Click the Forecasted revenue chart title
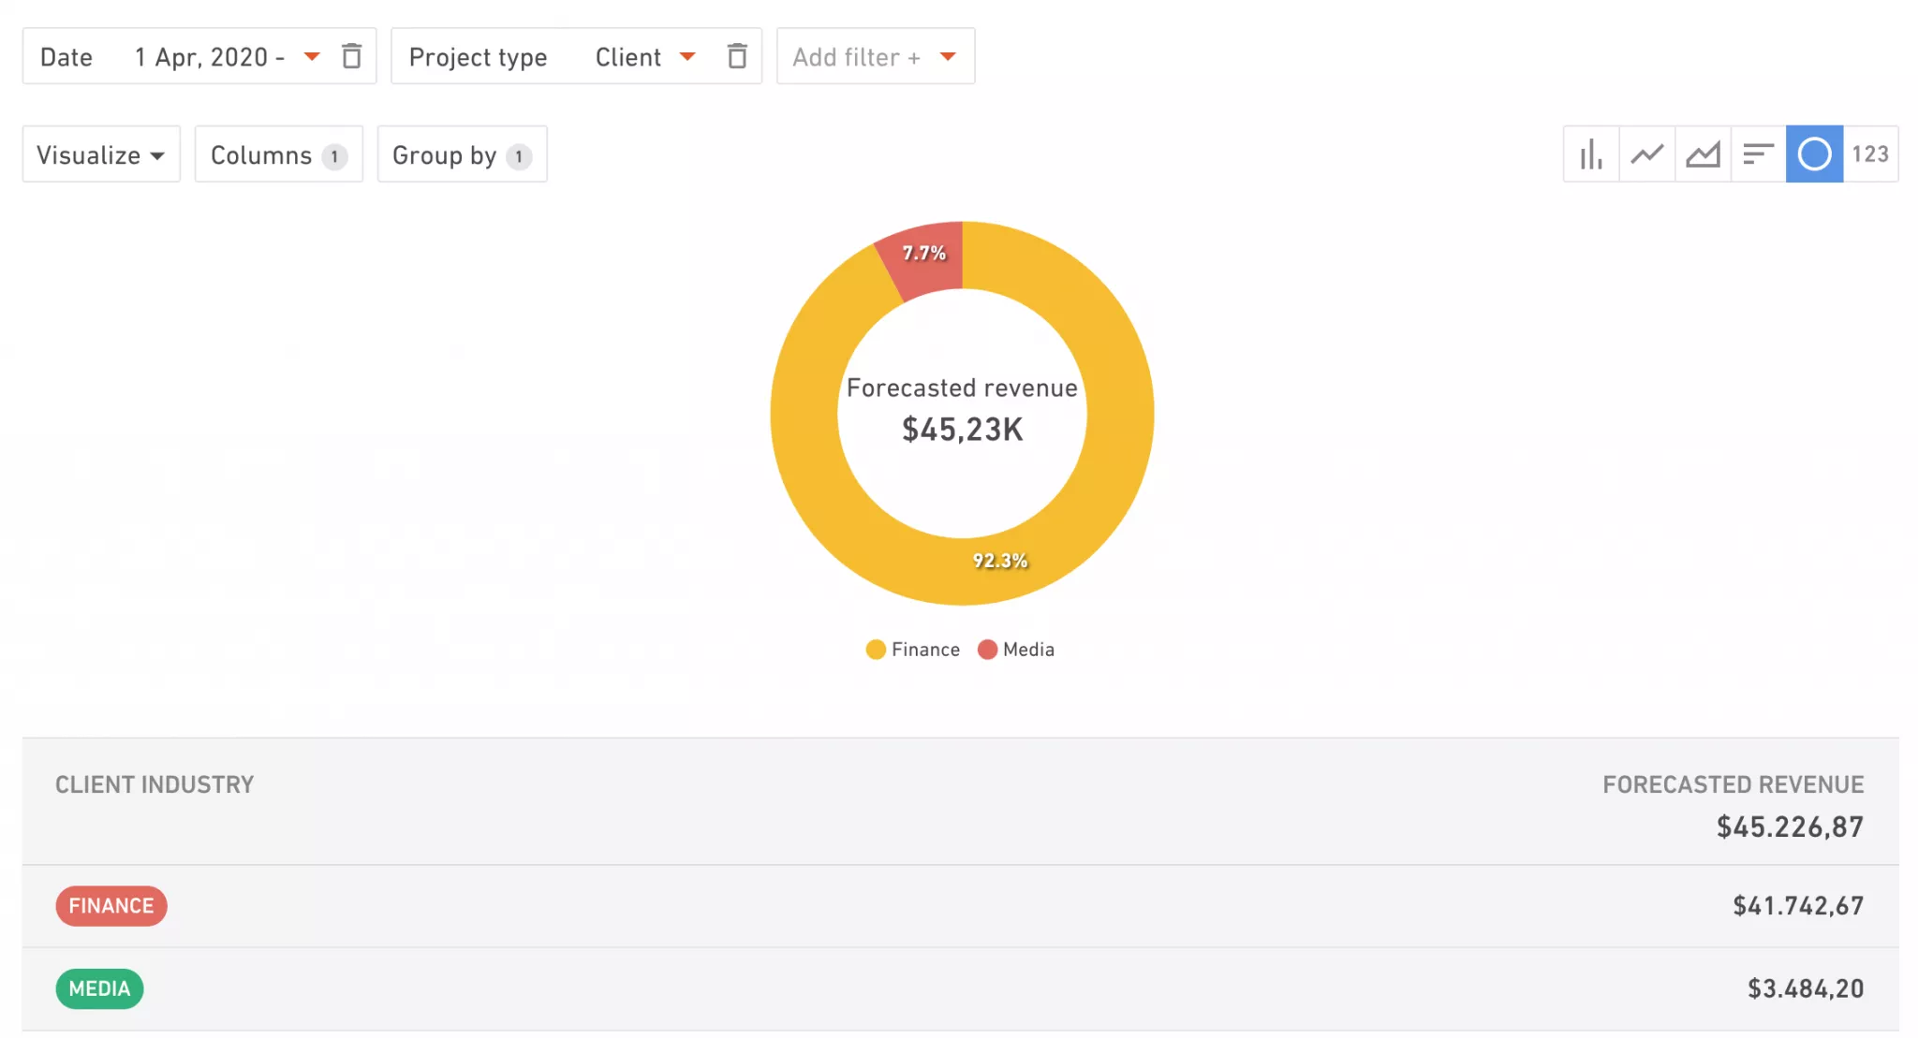 coord(962,387)
